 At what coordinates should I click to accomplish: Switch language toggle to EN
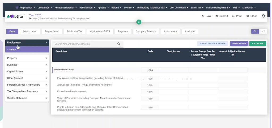(255, 31)
